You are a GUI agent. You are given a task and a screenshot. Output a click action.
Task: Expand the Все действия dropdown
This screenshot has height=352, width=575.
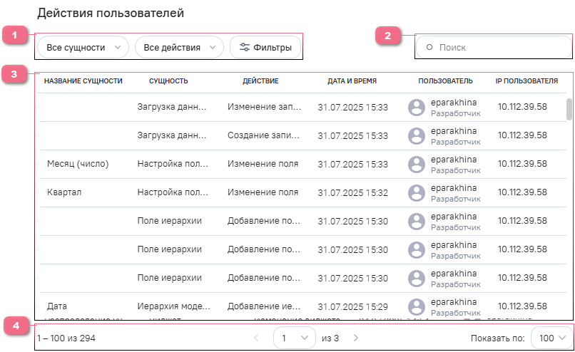coord(179,48)
